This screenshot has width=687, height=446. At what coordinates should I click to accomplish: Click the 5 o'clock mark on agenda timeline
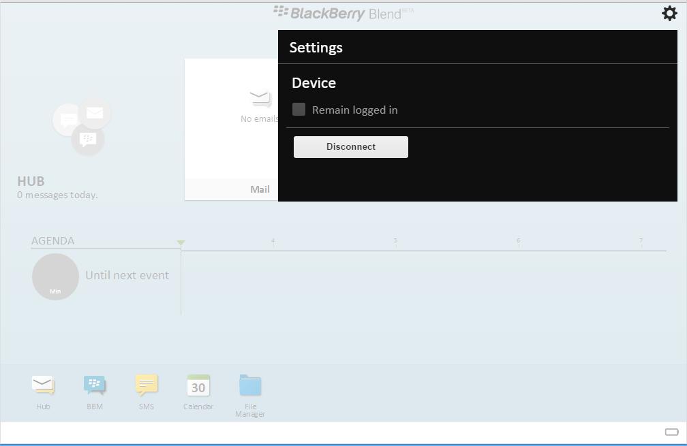tap(395, 241)
